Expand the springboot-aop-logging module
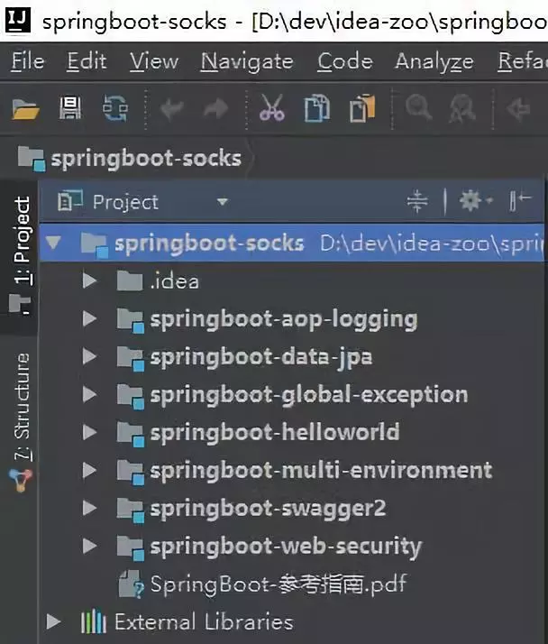The height and width of the screenshot is (644, 548). pyautogui.click(x=89, y=318)
